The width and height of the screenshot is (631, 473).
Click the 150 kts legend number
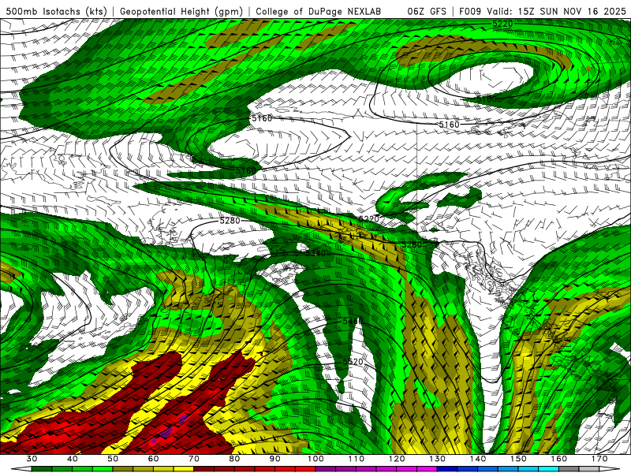coord(518,459)
